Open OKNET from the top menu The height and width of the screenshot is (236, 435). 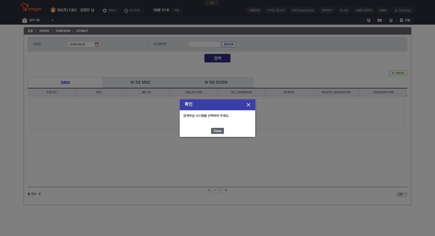click(x=327, y=10)
